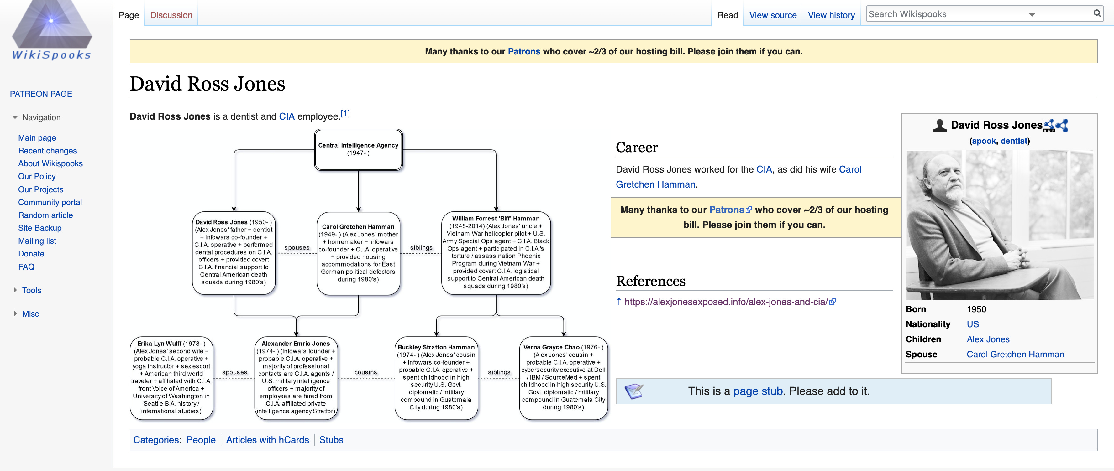The width and height of the screenshot is (1114, 471).
Task: Open Carol Gretchen Hamman spouse link in infobox
Action: [x=1015, y=354]
